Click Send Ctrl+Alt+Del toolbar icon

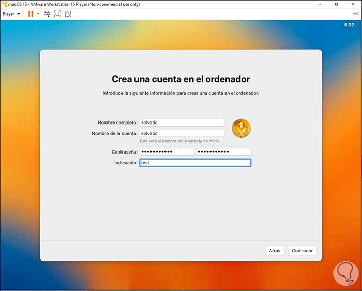pos(47,14)
